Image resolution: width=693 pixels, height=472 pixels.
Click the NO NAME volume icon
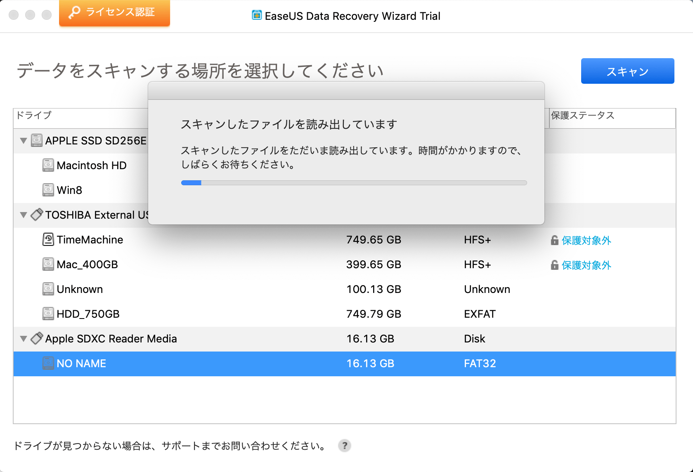coord(48,363)
